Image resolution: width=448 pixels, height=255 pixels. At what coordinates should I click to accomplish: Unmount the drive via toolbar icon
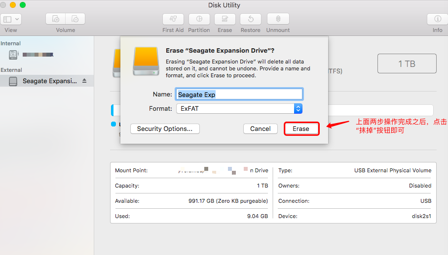point(278,19)
